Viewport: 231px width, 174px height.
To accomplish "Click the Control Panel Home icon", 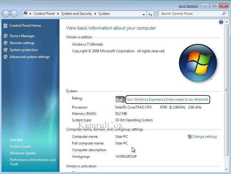I will click(x=6, y=26).
